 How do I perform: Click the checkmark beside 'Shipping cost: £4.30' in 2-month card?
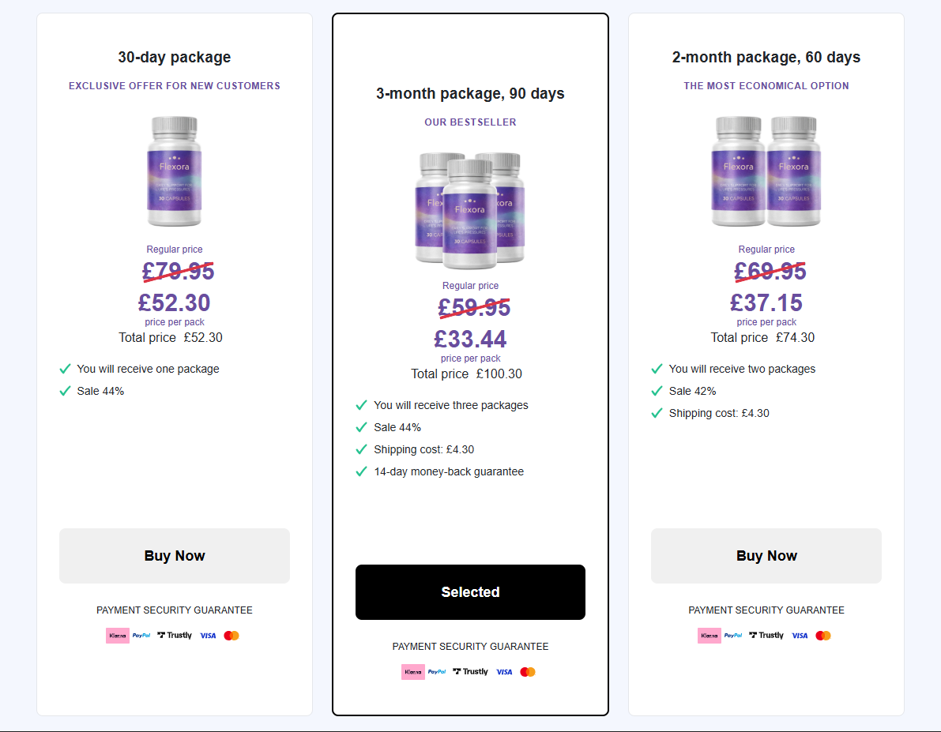coord(657,412)
